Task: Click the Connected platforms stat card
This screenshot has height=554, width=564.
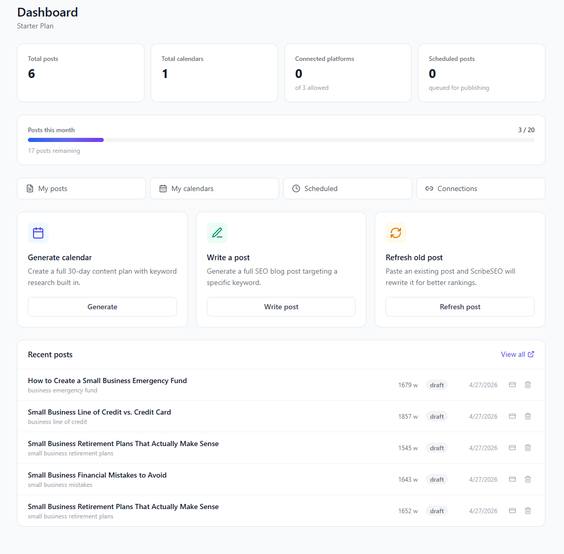Action: click(348, 73)
